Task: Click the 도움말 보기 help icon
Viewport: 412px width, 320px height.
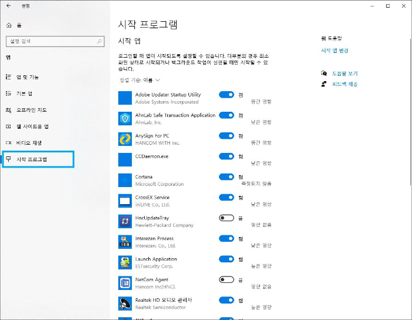Action: [324, 74]
